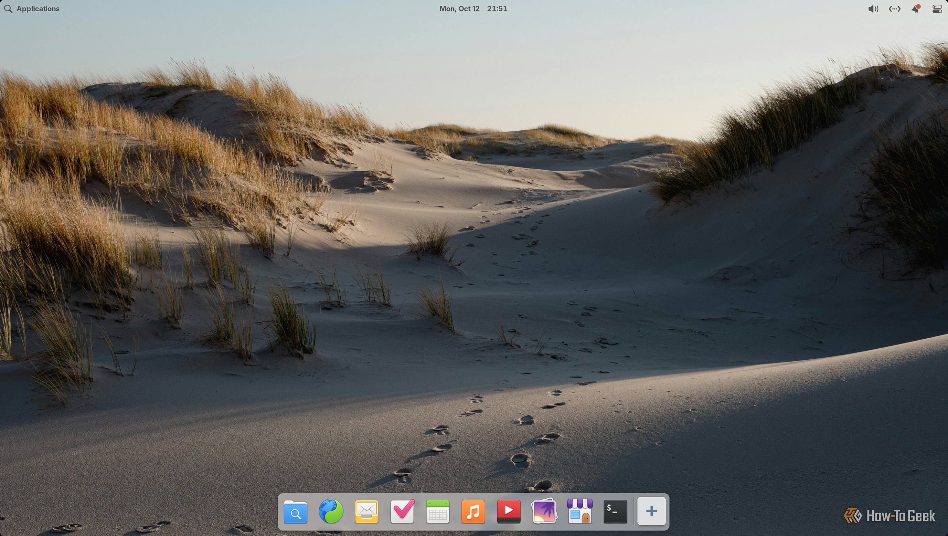Open the notifications bell indicator
This screenshot has height=536, width=948.
click(916, 9)
